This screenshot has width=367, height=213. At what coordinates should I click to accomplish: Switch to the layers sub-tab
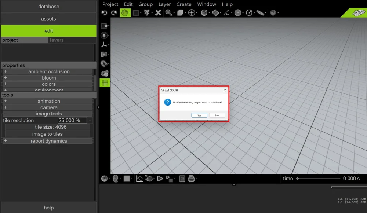(x=72, y=40)
